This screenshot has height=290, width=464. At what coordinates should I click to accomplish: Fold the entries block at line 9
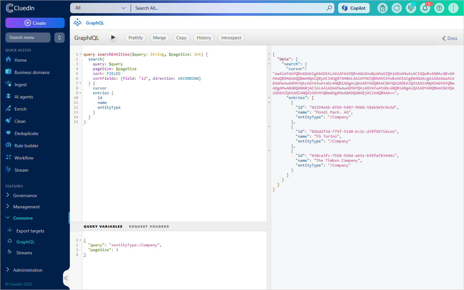click(80, 93)
